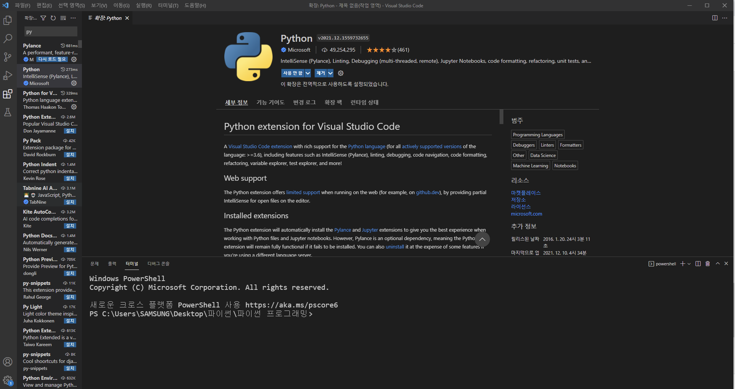
Task: Expand the disable button dropdown arrow
Action: click(x=308, y=73)
